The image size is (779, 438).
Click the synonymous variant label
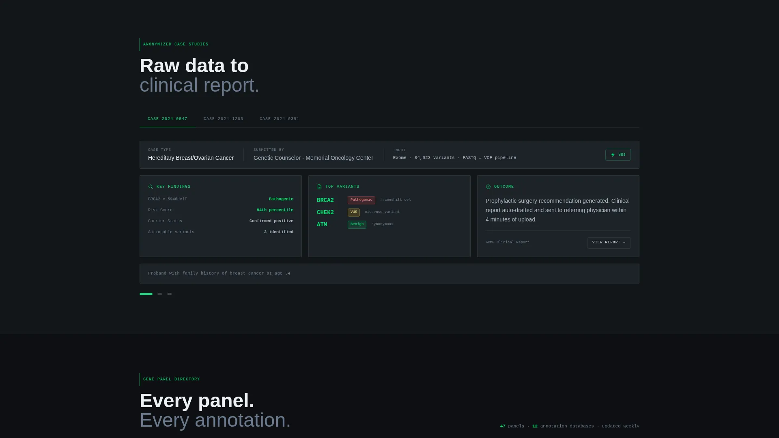[x=382, y=224]
